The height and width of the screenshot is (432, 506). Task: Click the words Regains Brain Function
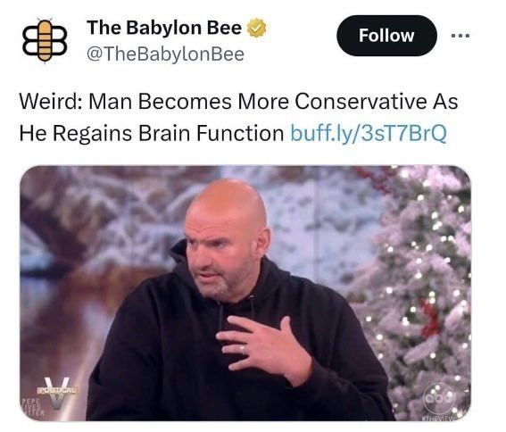pyautogui.click(x=168, y=133)
